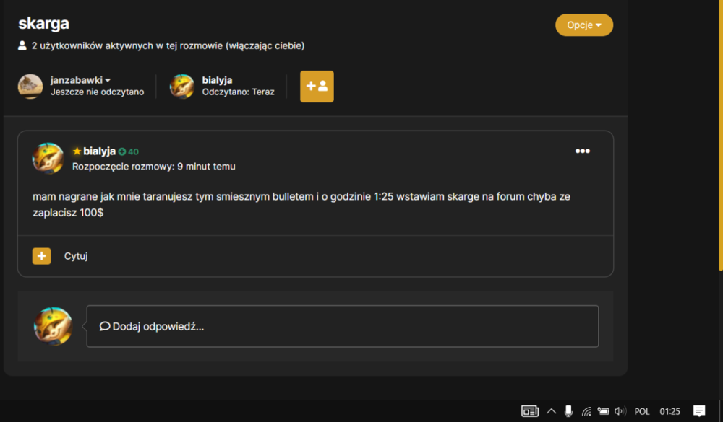Open Windows news and interests tray icon
The image size is (723, 422).
(530, 411)
